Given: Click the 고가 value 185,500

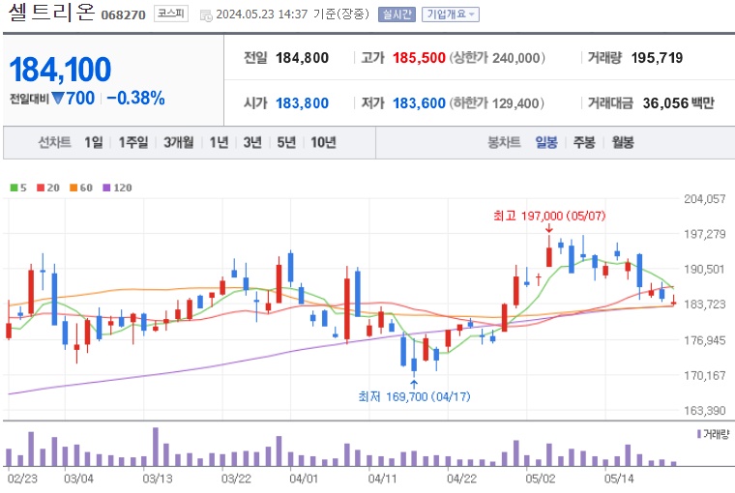Looking at the screenshot, I should (x=419, y=58).
